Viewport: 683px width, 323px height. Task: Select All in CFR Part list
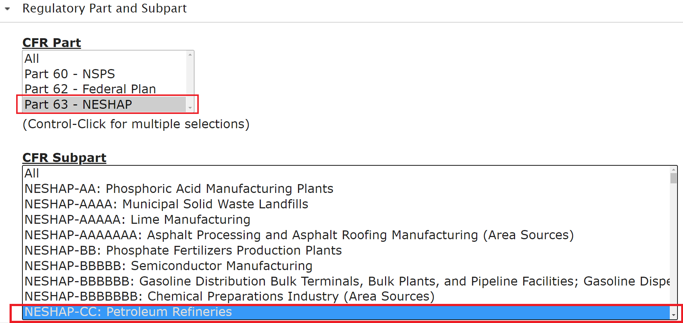click(x=105, y=58)
